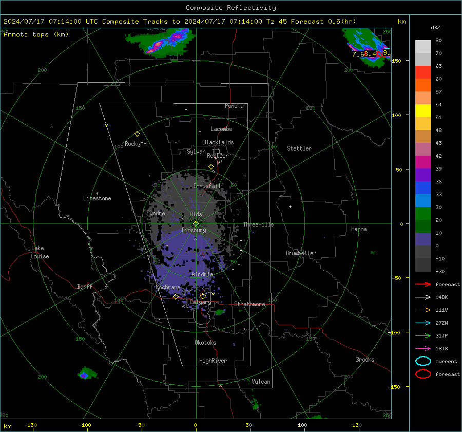
Task: Click the radar site diamond under Olds
Action: point(196,224)
